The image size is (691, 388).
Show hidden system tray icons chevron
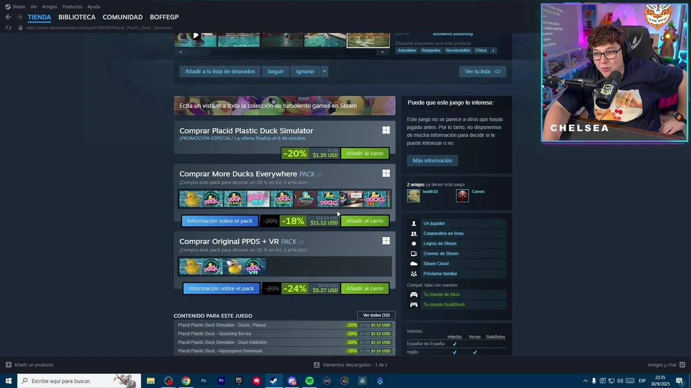585,381
